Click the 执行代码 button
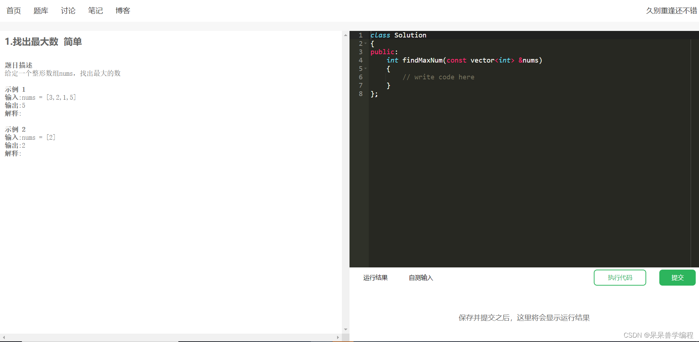Screen dimensions: 699x342 tap(620, 278)
